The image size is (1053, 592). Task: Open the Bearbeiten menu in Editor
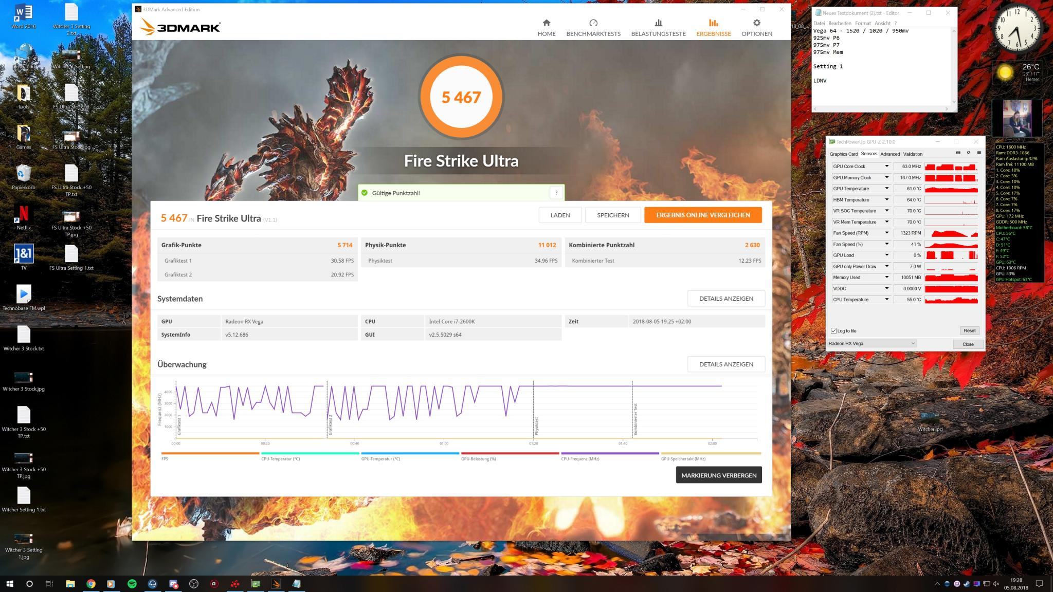point(840,23)
